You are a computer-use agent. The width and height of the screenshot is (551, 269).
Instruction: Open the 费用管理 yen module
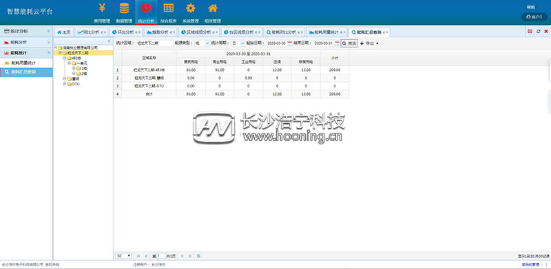click(102, 12)
